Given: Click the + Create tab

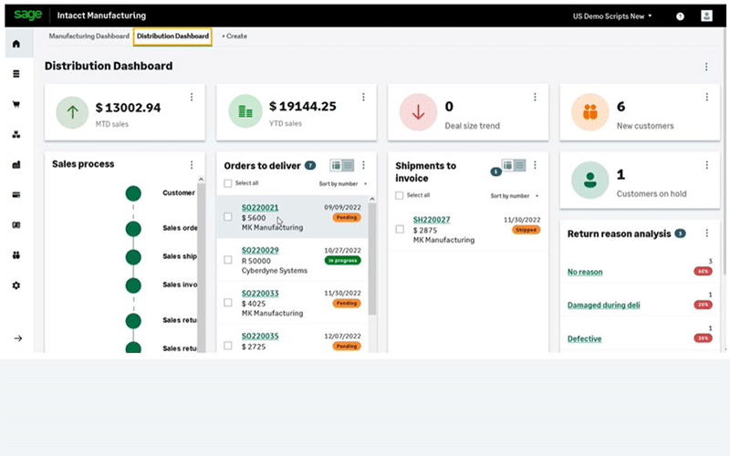Looking at the screenshot, I should point(235,36).
